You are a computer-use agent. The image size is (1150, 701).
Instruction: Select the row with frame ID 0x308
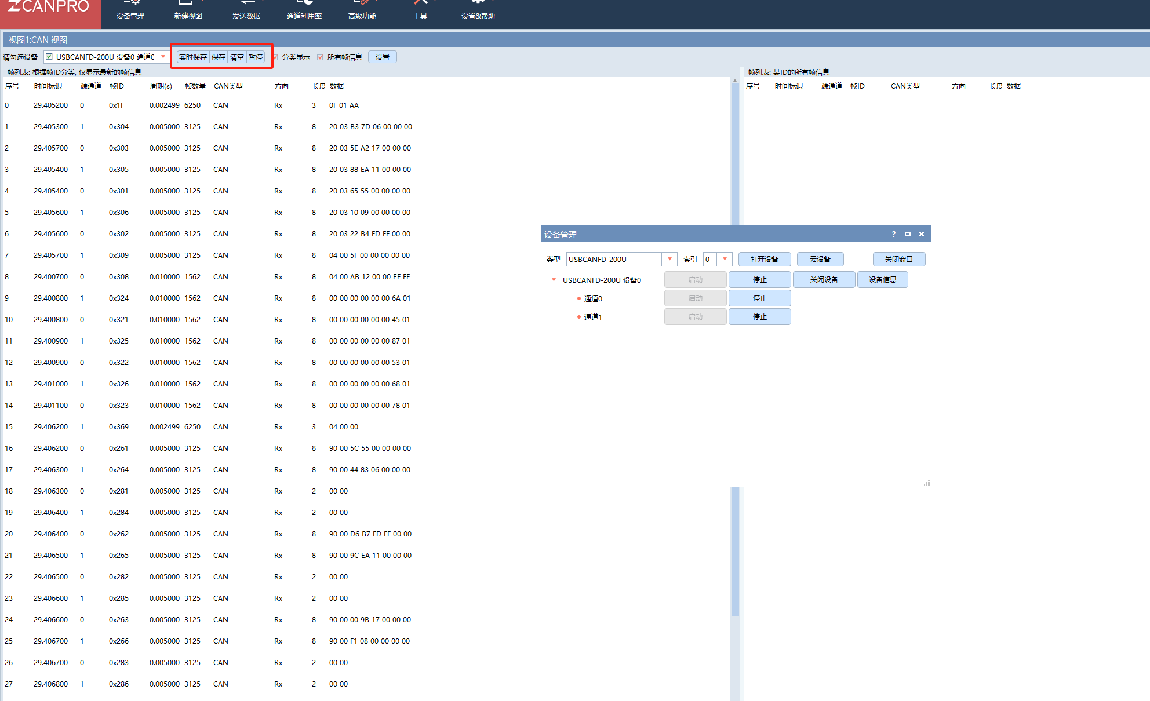tap(365, 277)
